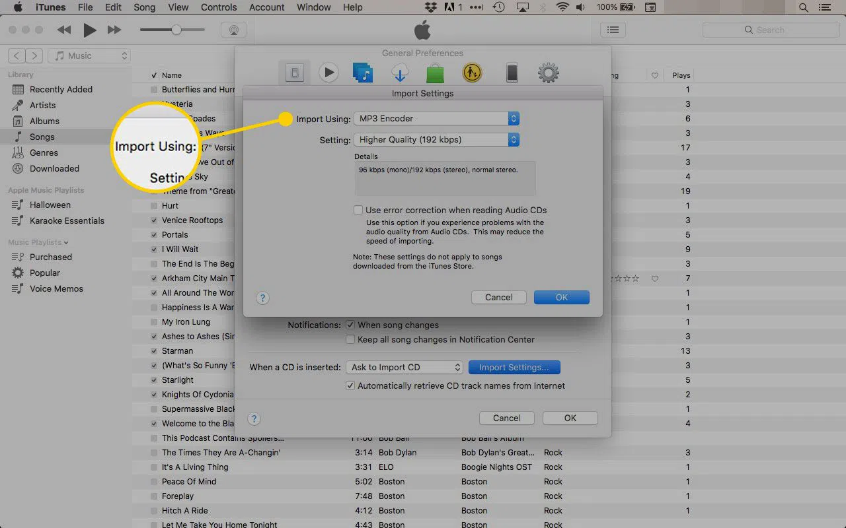Open the Account menu

pos(266,7)
